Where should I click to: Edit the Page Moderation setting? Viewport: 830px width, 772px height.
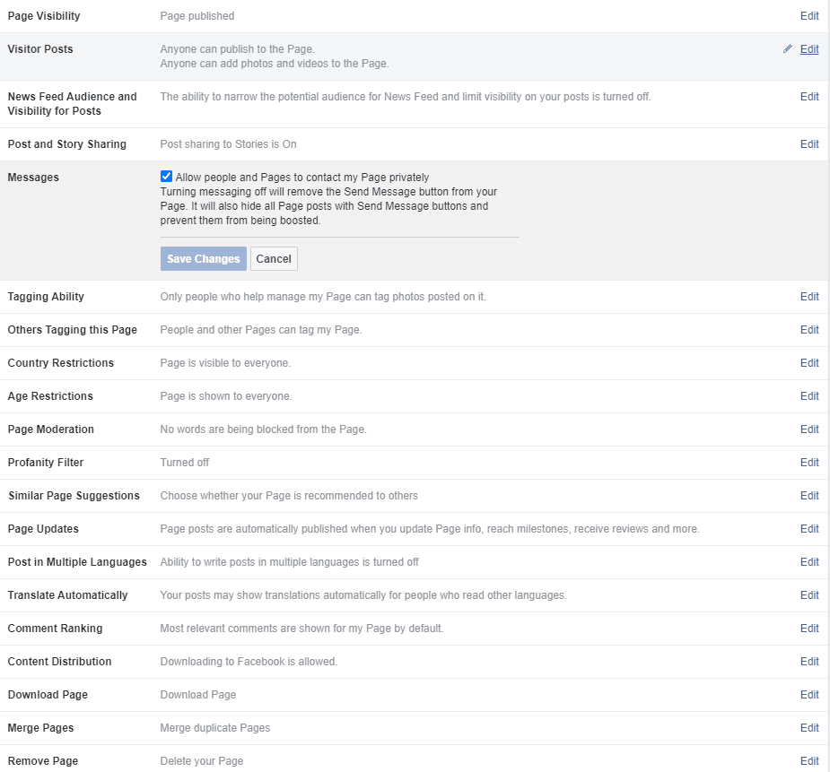[808, 429]
